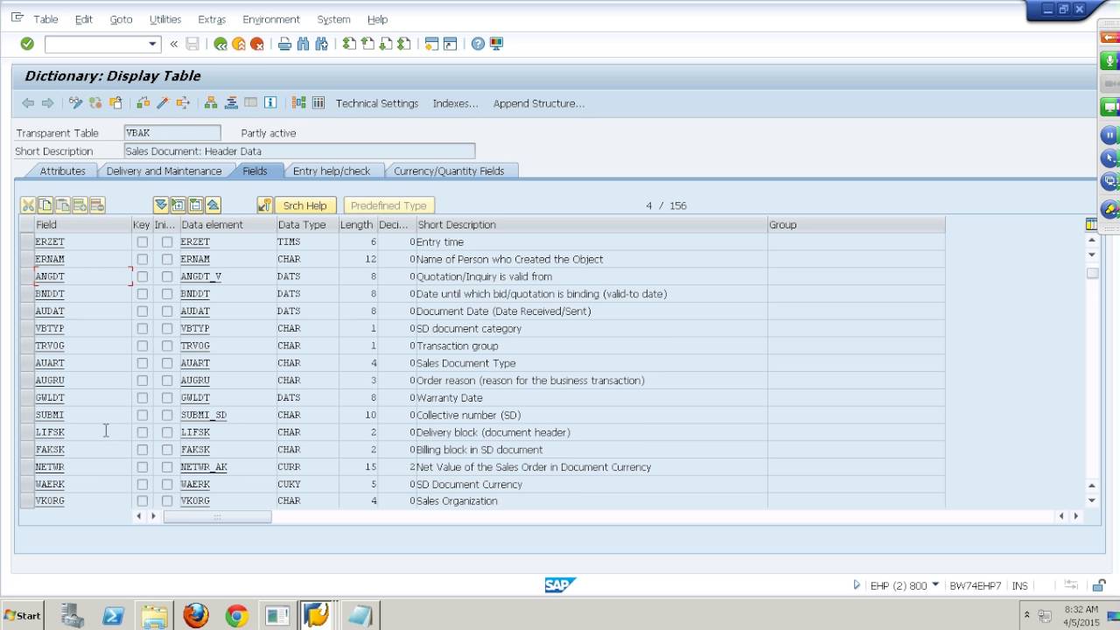Viewport: 1120px width, 630px height.
Task: Open the Utilities menu
Action: 165,19
